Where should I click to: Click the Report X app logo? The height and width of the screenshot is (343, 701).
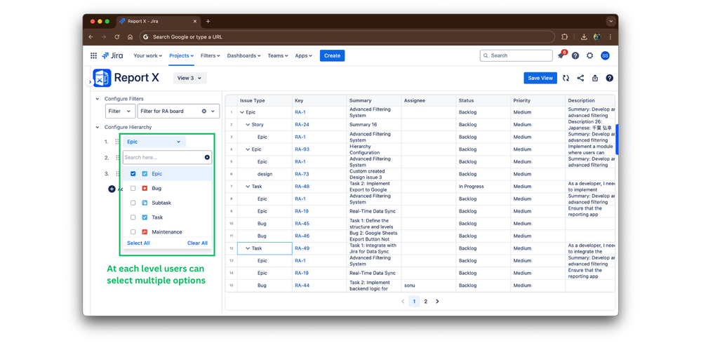(102, 78)
